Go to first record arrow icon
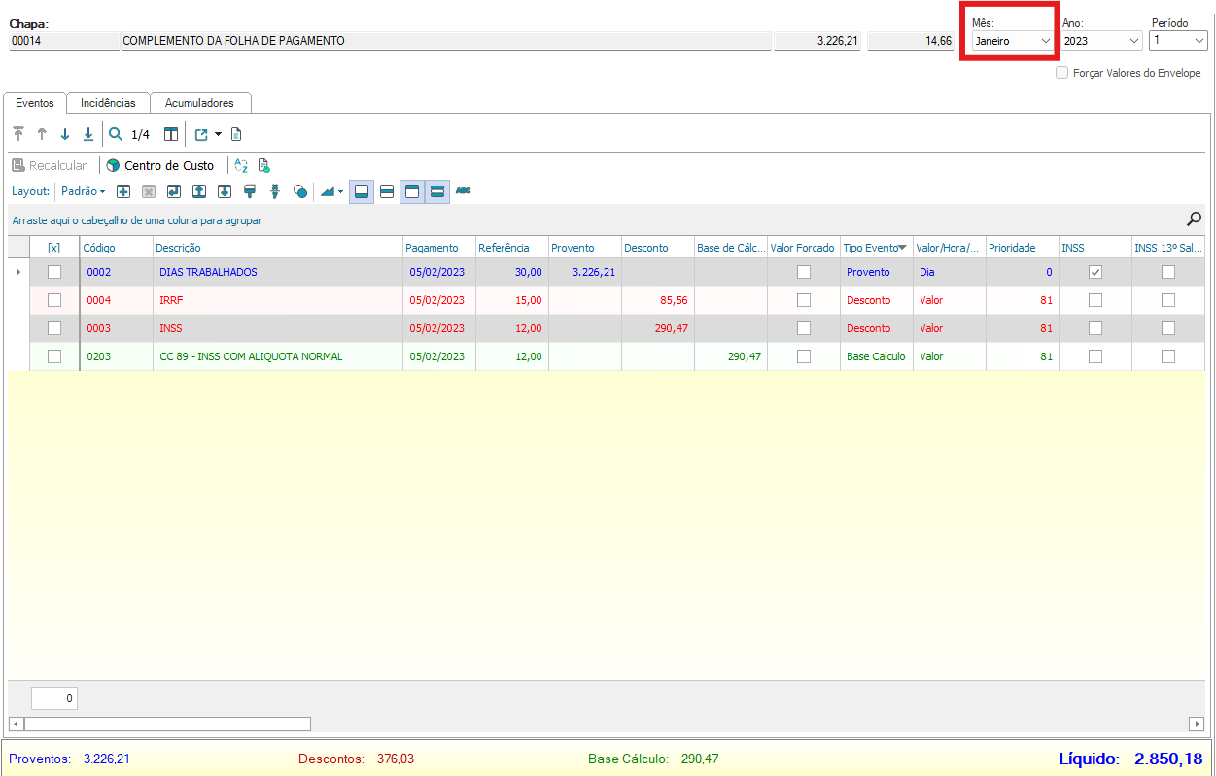The width and height of the screenshot is (1216, 776). (x=18, y=135)
